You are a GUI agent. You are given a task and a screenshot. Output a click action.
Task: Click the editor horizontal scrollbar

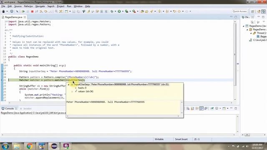pyautogui.click(x=121, y=103)
